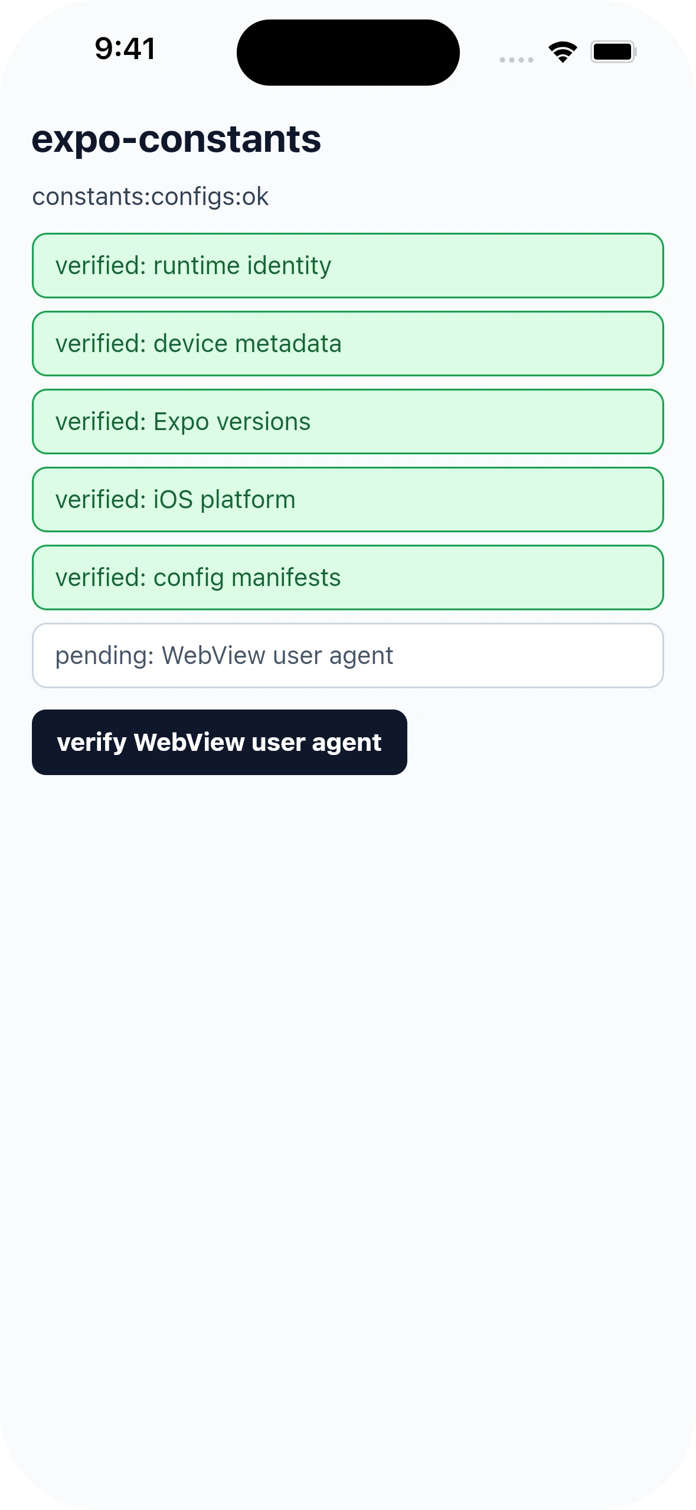Tap the word 'identity' in the runtime row
Image resolution: width=696 pixels, height=1510 pixels.
click(289, 266)
